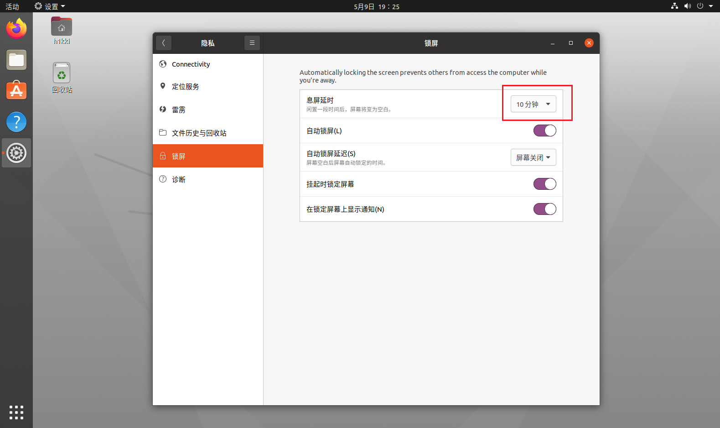Viewport: 720px width, 428px height.
Task: Select 定位服务 in the sidebar
Action: click(x=208, y=87)
